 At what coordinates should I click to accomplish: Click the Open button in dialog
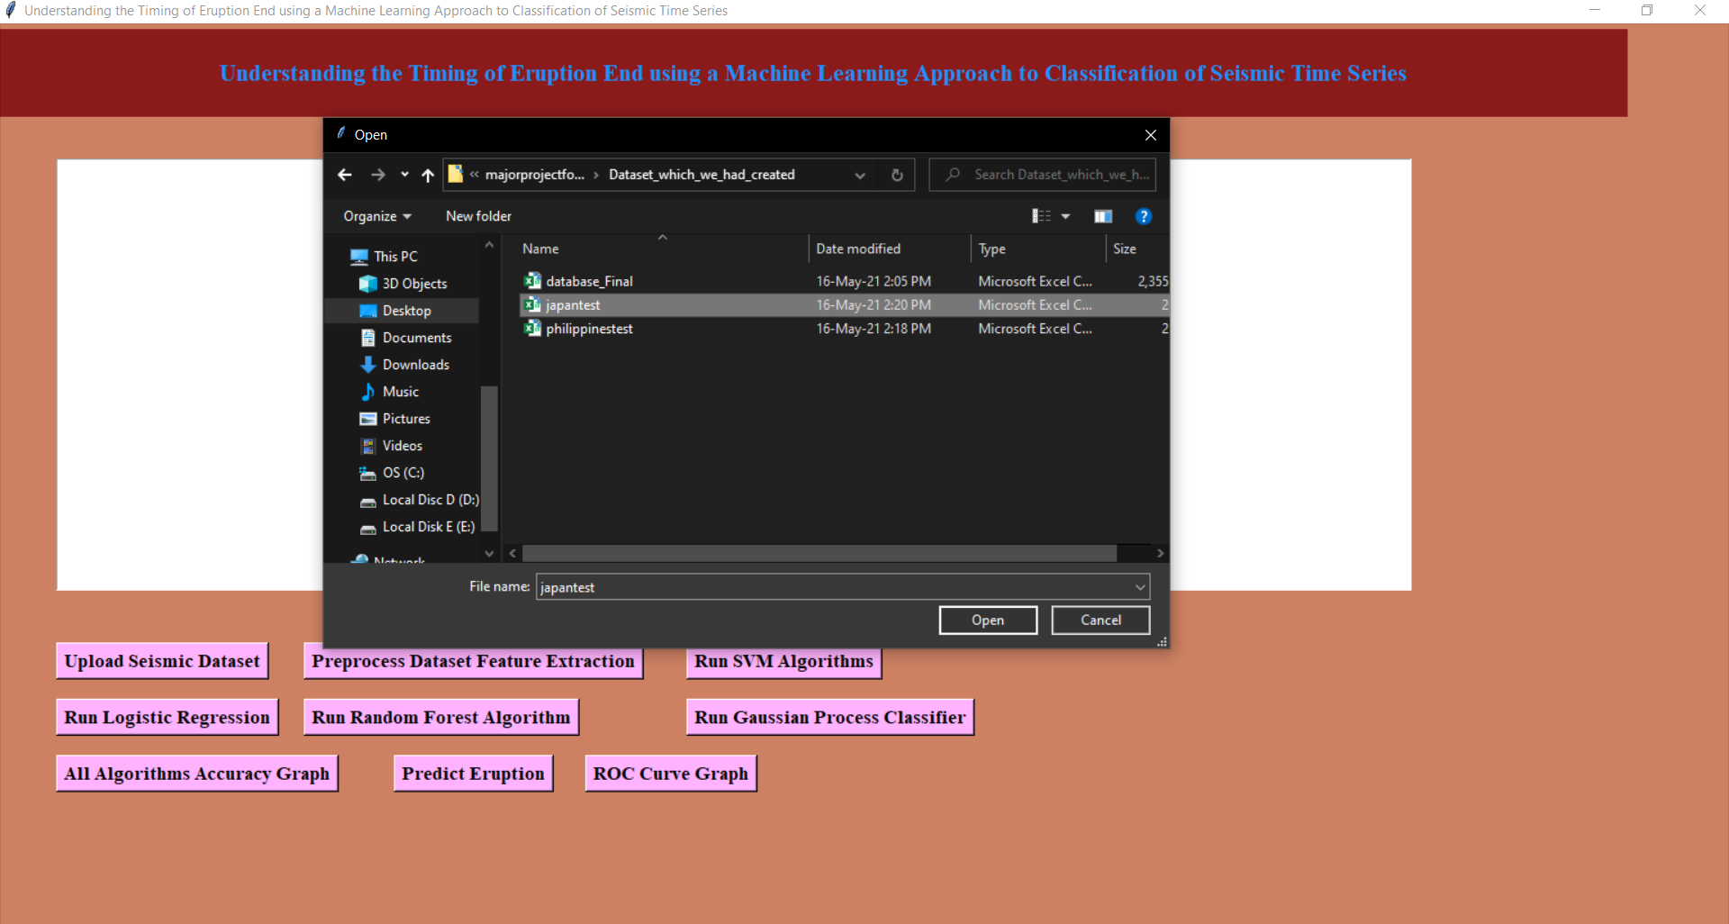[x=988, y=621]
